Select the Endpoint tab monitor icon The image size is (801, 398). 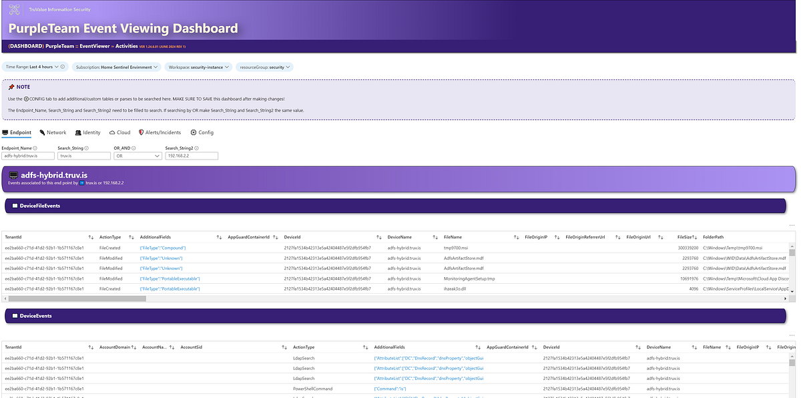coord(5,132)
